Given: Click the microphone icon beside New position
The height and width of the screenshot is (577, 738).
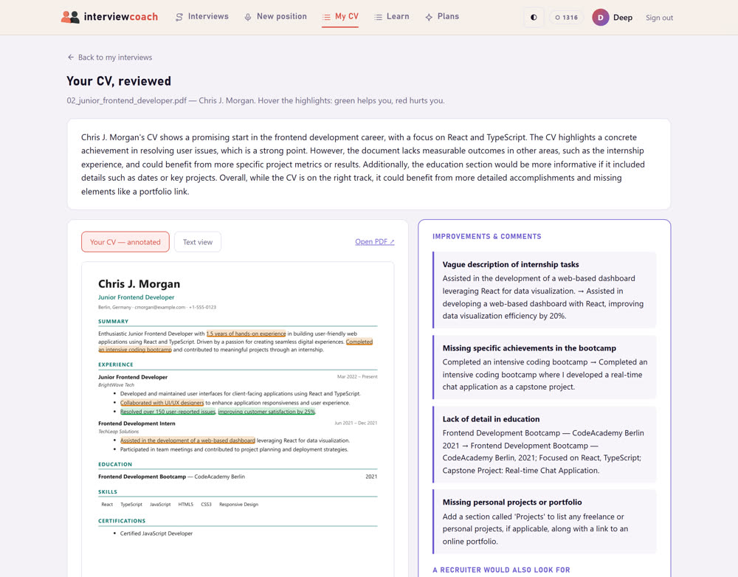Looking at the screenshot, I should point(247,17).
